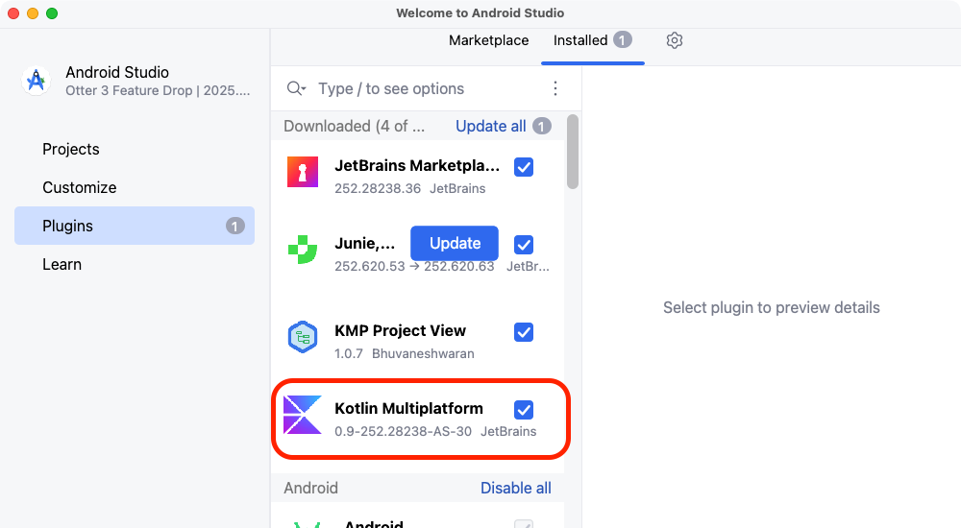
Task: Open the plugin settings gear menu
Action: pyautogui.click(x=675, y=40)
